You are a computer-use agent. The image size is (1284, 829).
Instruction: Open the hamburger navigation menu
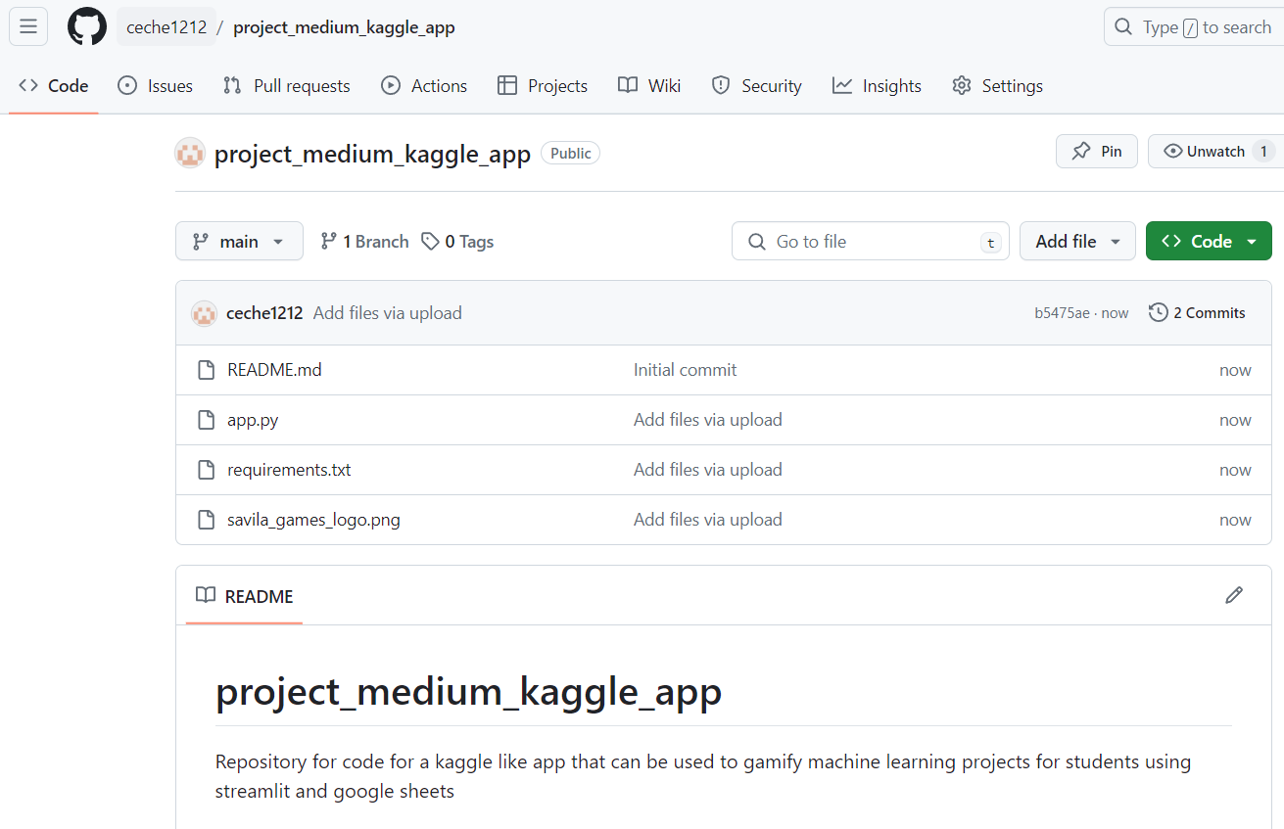[28, 26]
